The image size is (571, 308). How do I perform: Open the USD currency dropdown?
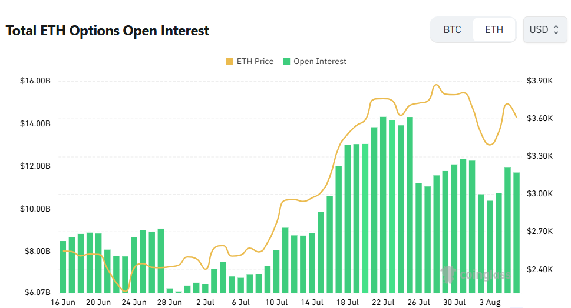(545, 30)
